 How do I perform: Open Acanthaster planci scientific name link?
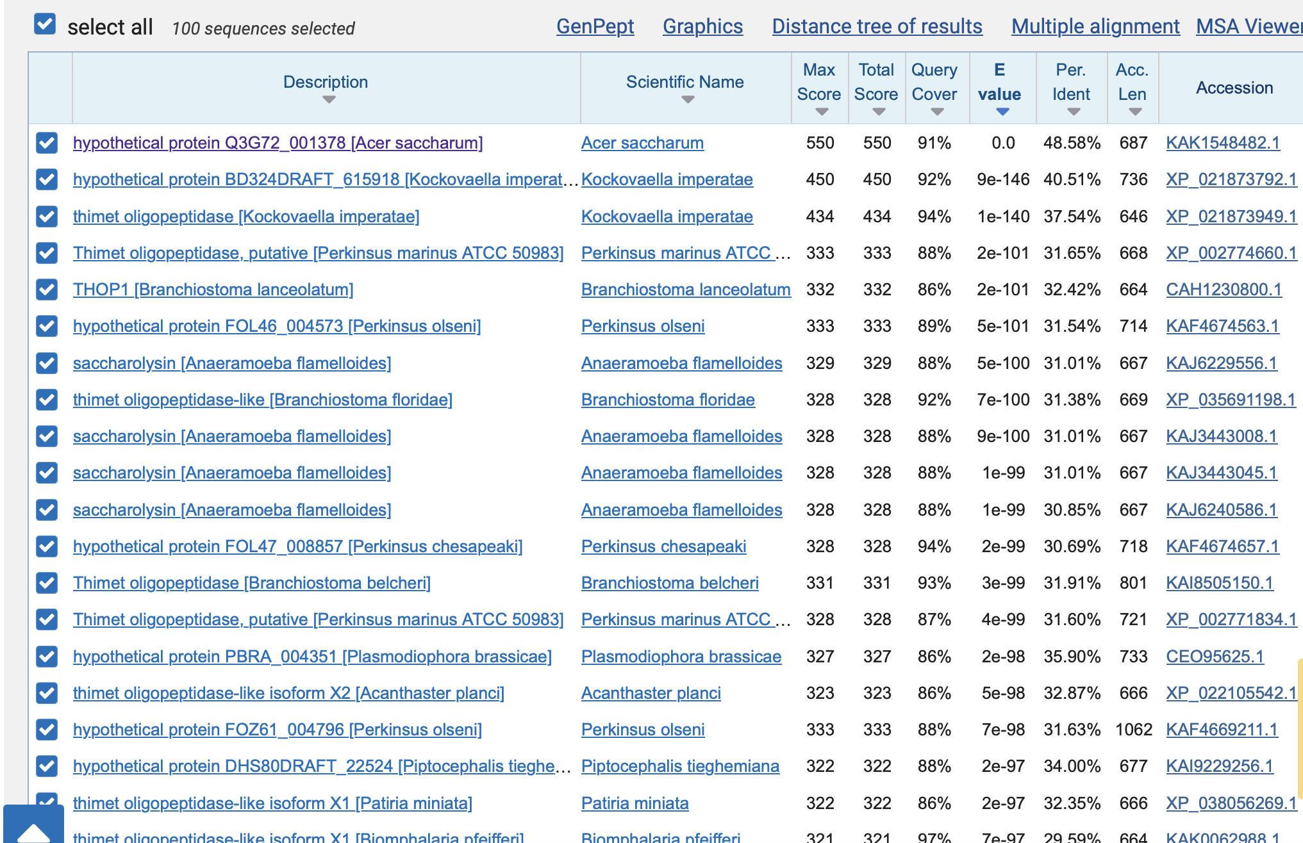tap(651, 693)
